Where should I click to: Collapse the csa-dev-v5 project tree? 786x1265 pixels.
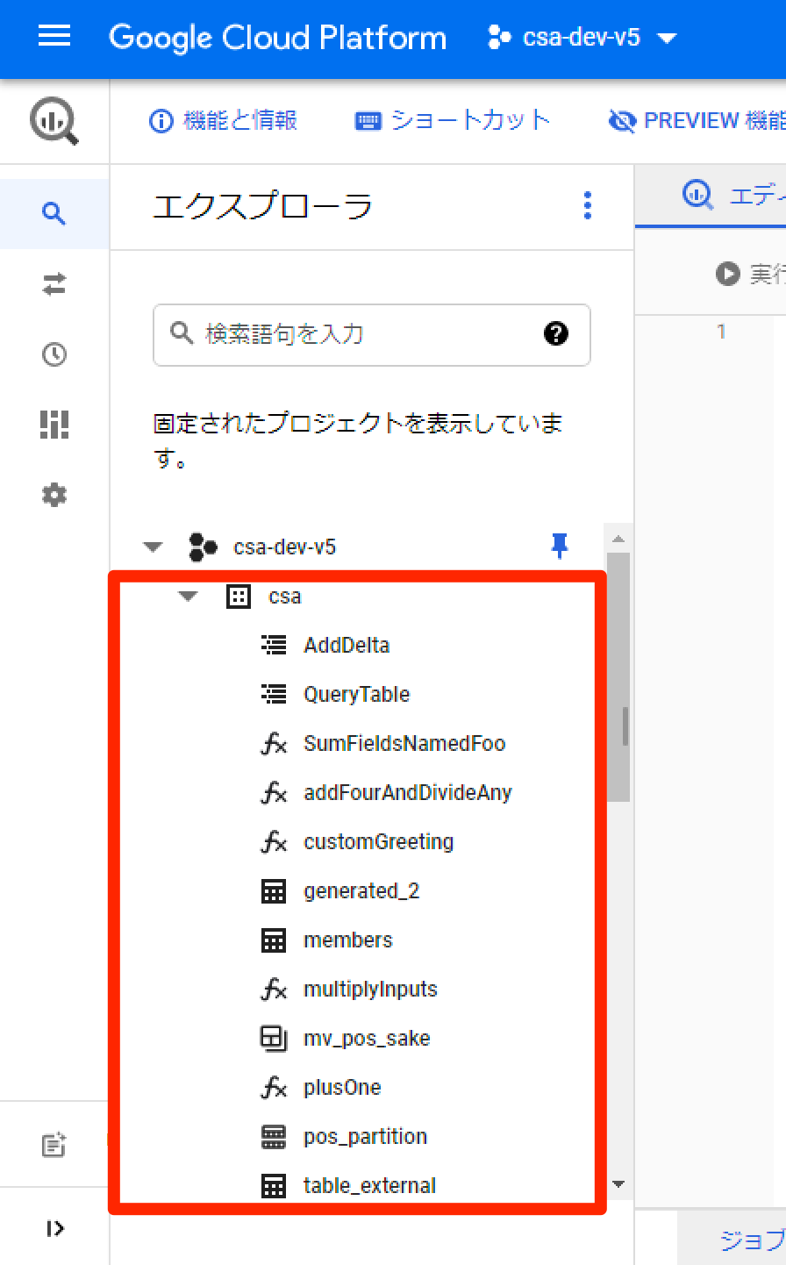pyautogui.click(x=154, y=546)
